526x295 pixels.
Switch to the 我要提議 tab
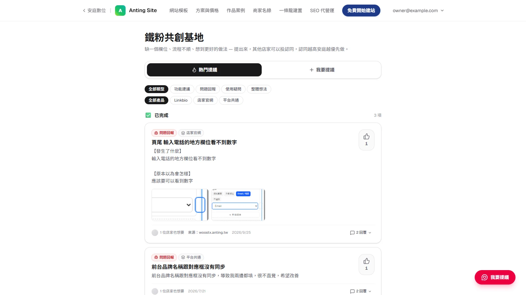[322, 70]
